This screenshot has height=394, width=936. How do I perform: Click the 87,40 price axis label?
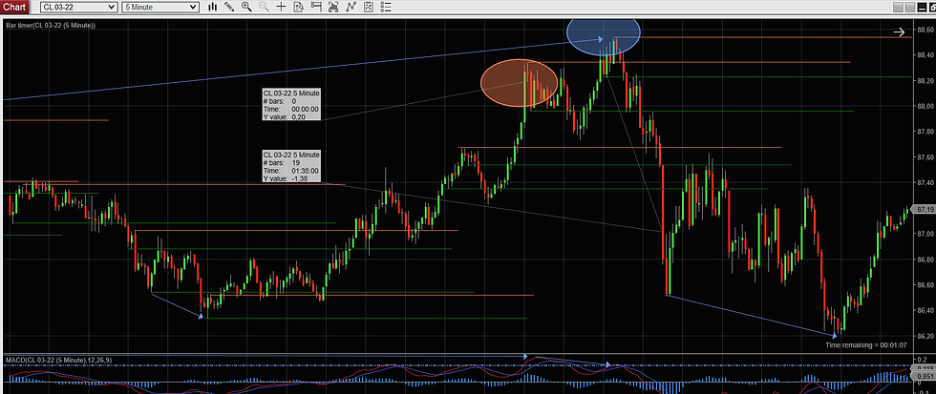[925, 182]
